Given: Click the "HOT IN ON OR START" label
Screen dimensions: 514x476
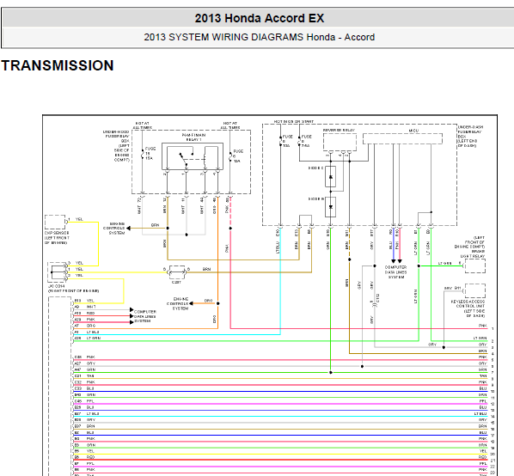Looking at the screenshot, I should [x=294, y=121].
